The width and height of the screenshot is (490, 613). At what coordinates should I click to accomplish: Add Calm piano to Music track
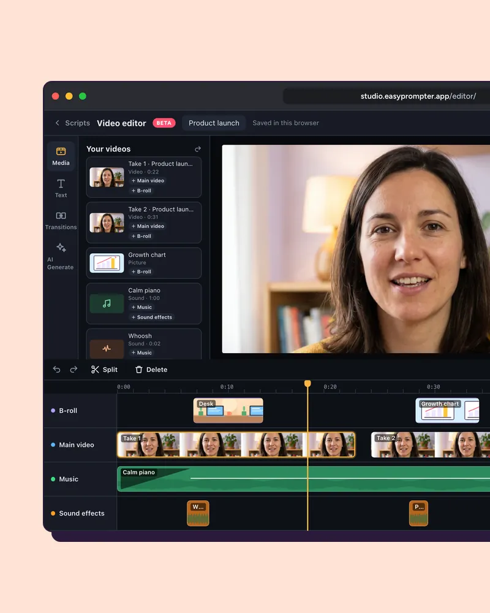(141, 307)
